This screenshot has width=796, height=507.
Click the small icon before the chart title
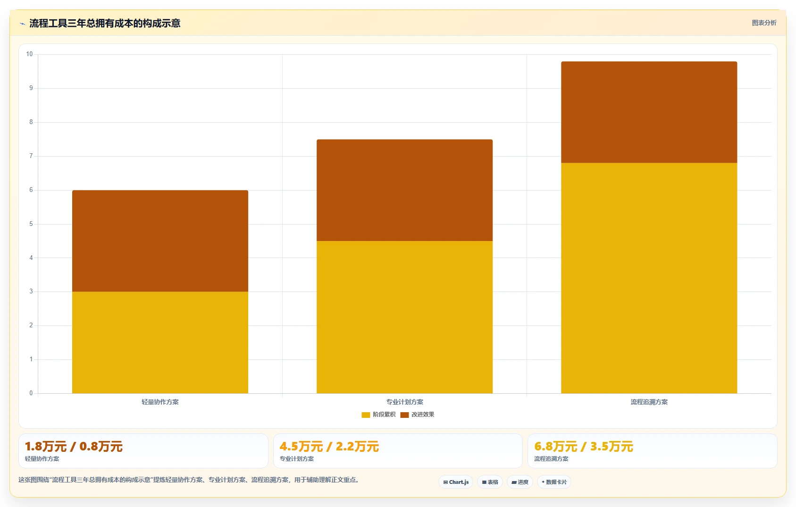[x=22, y=24]
